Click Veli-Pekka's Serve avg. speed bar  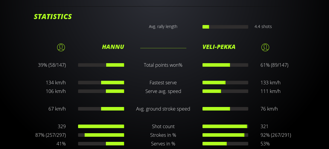[225, 91]
